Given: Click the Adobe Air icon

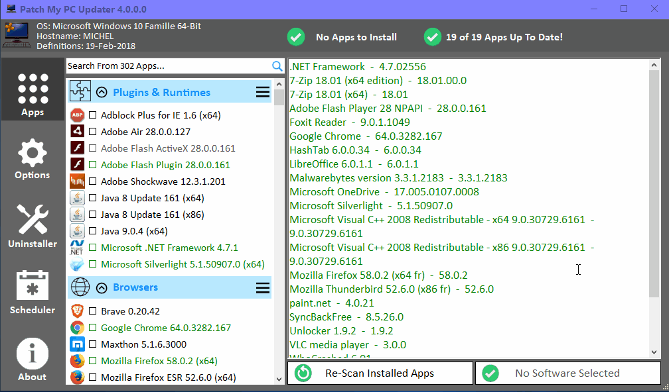Looking at the screenshot, I should click(x=77, y=131).
